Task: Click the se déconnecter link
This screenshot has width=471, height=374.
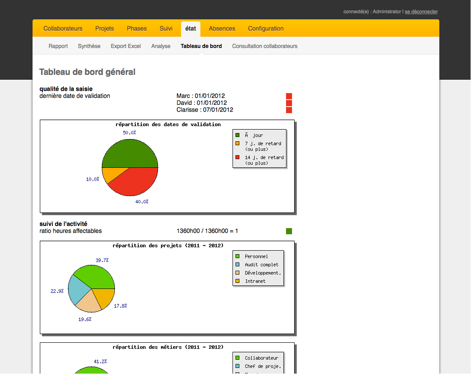Action: 421,12
